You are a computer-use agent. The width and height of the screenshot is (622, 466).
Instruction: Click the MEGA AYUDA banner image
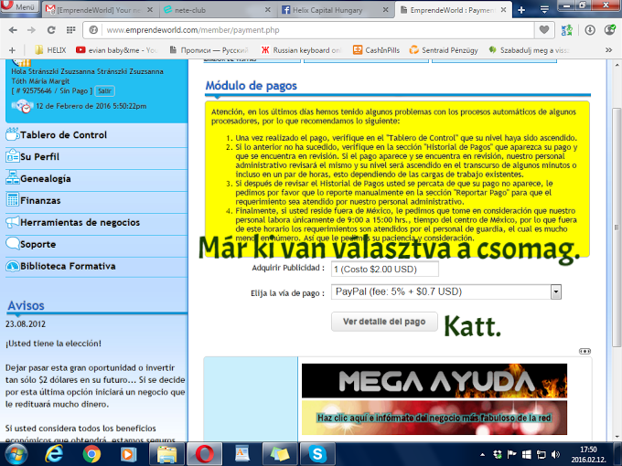click(434, 380)
